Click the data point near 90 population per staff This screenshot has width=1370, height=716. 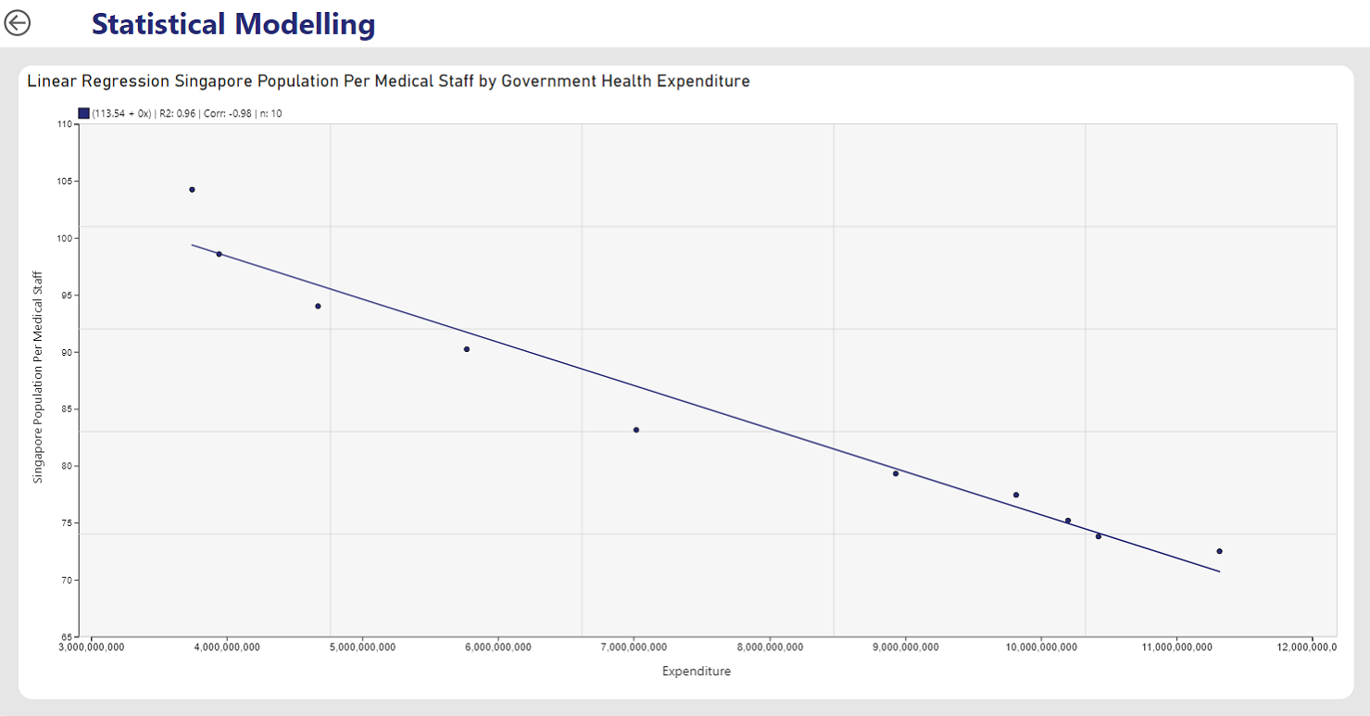pyautogui.click(x=467, y=349)
